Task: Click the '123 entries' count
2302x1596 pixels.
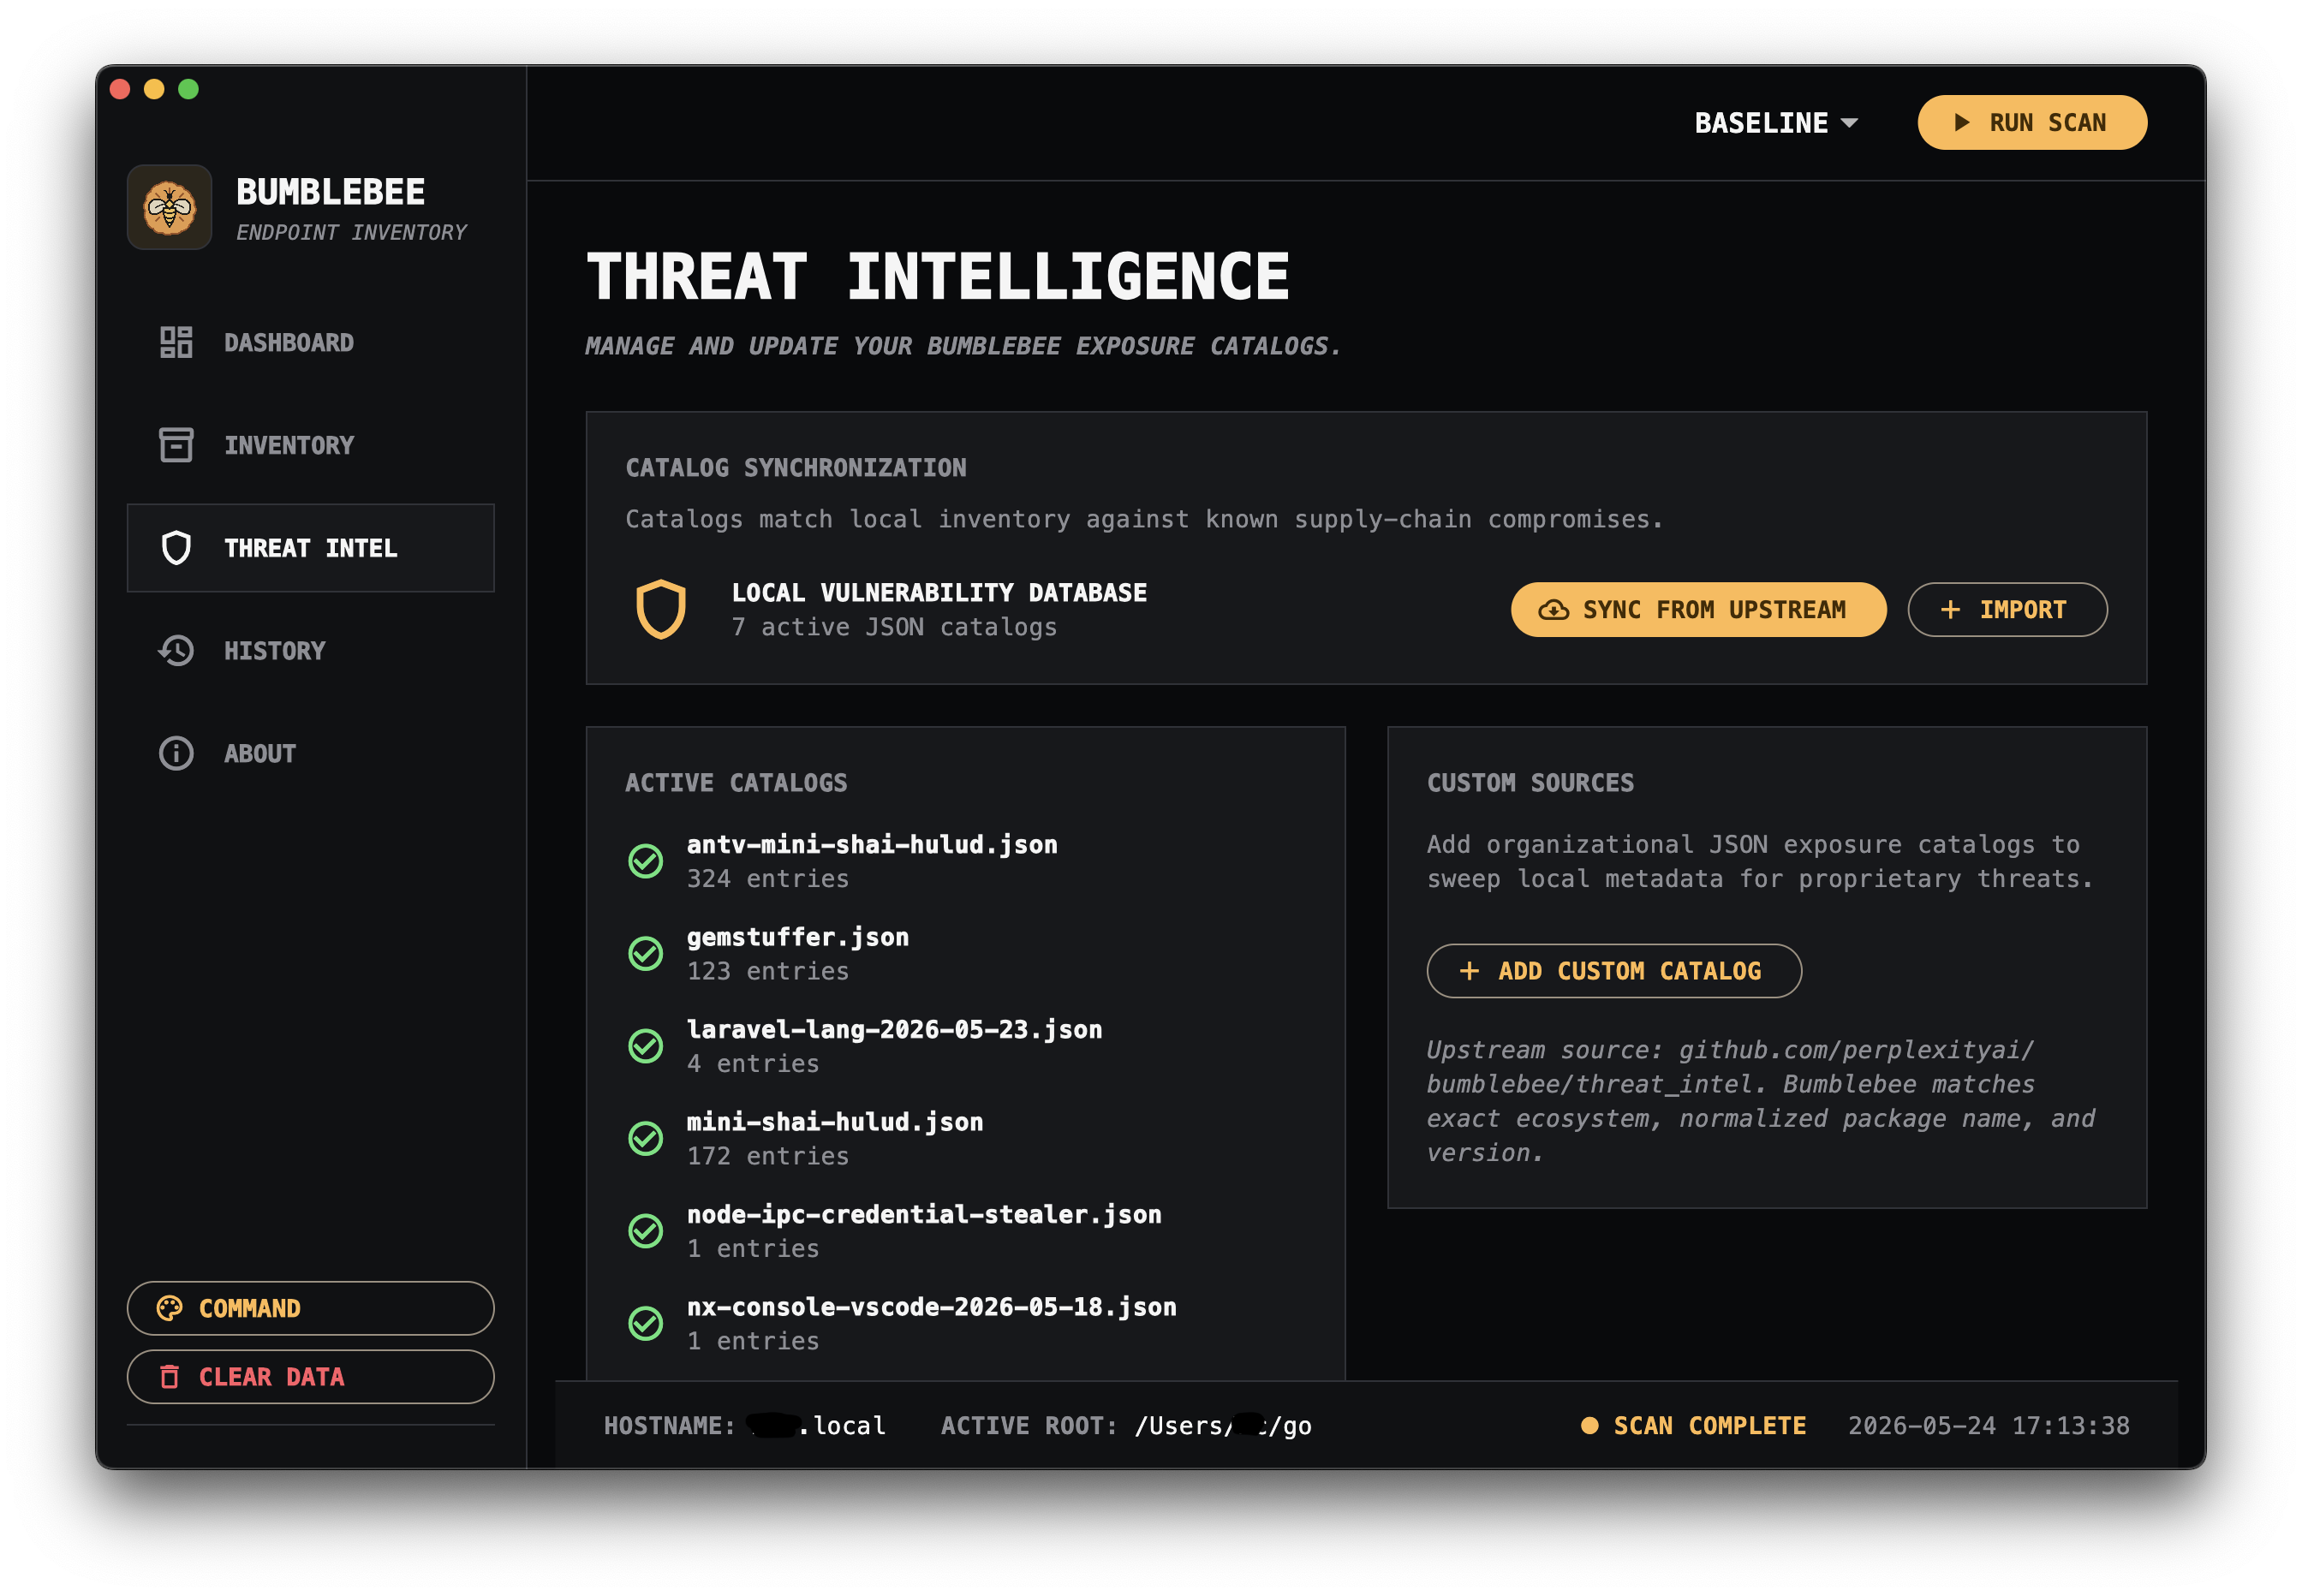Action: [x=768, y=971]
